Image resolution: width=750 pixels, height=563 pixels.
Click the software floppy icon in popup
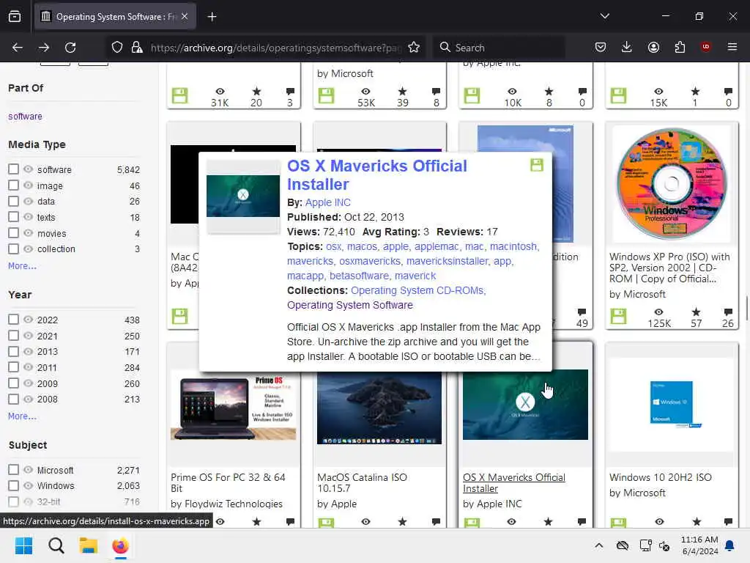537,165
